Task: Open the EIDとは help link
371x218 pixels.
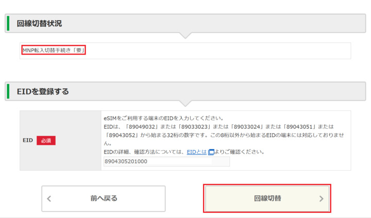Action: click(x=196, y=152)
